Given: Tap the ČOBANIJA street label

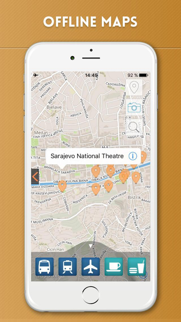Looking at the screenshot, I should (x=66, y=204).
